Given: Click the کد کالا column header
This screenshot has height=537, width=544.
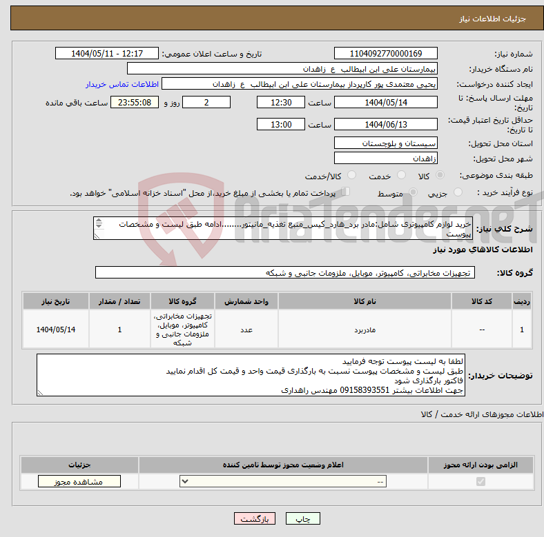Looking at the screenshot, I should tap(482, 301).
